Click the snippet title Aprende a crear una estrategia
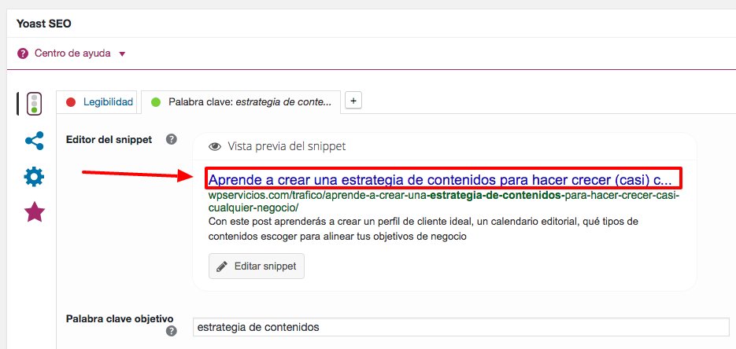Screen dimensions: 736x349 pos(440,179)
